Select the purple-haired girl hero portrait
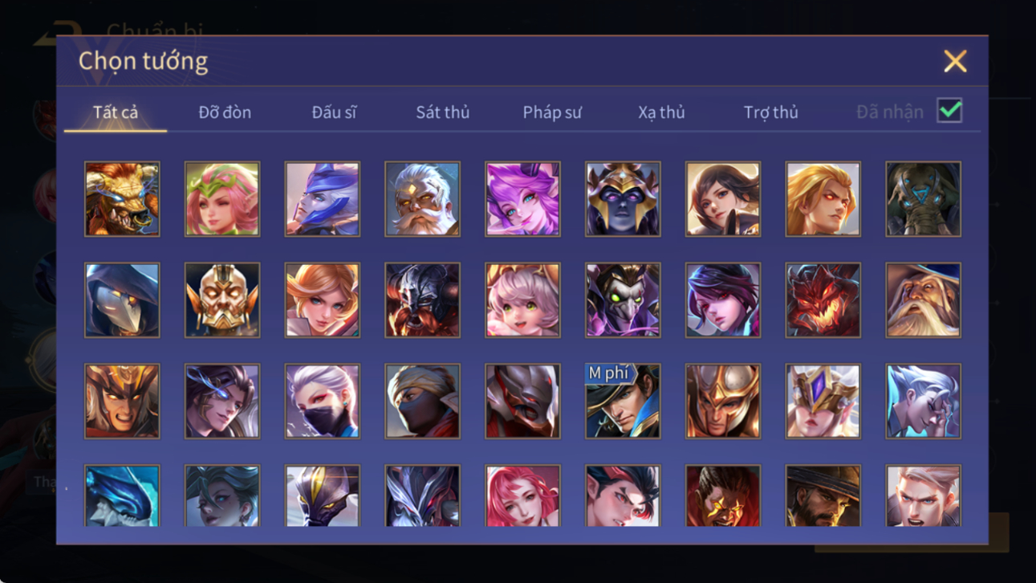The width and height of the screenshot is (1036, 583). 522,199
